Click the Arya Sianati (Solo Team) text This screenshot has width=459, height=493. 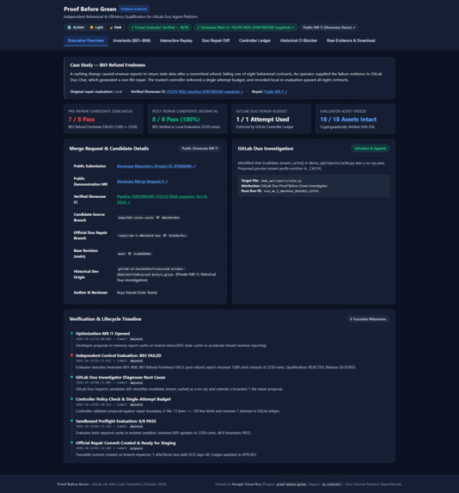137,293
